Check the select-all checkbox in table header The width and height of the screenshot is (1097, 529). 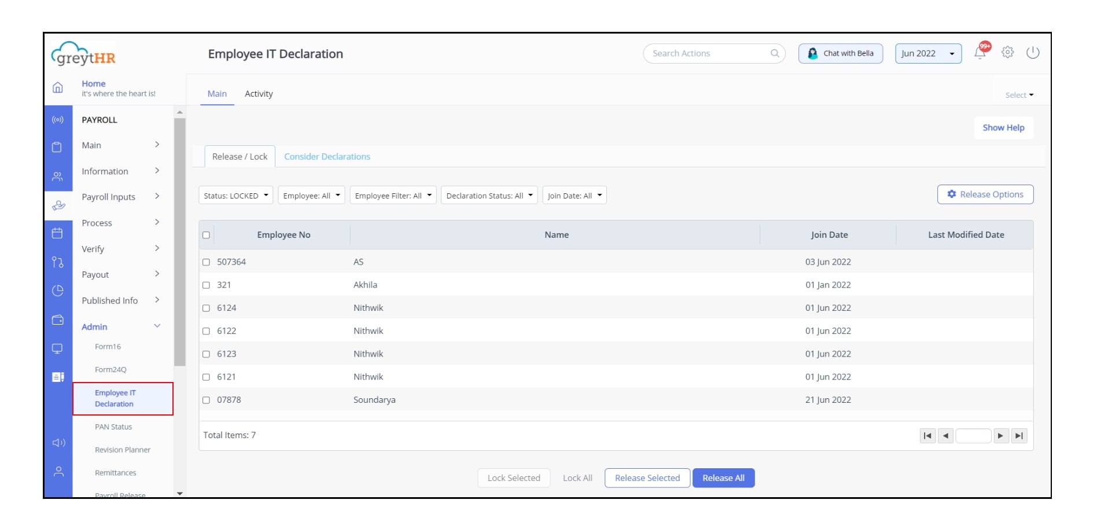click(206, 234)
